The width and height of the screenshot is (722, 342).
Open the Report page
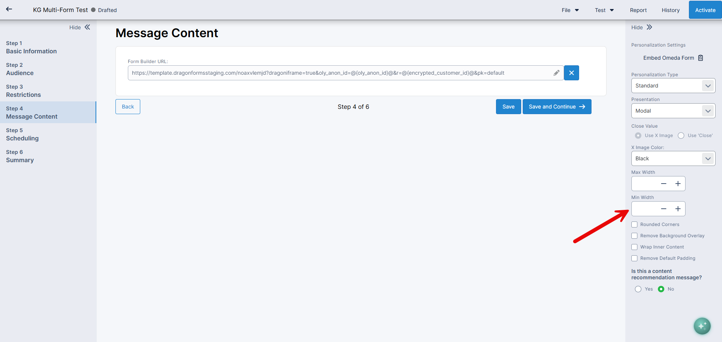coord(638,10)
